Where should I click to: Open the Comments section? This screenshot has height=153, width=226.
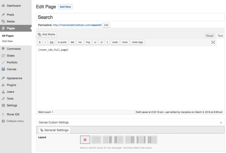[x=14, y=49]
